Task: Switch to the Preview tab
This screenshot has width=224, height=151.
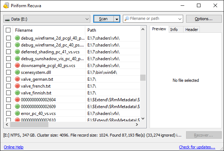Action: tap(159, 29)
